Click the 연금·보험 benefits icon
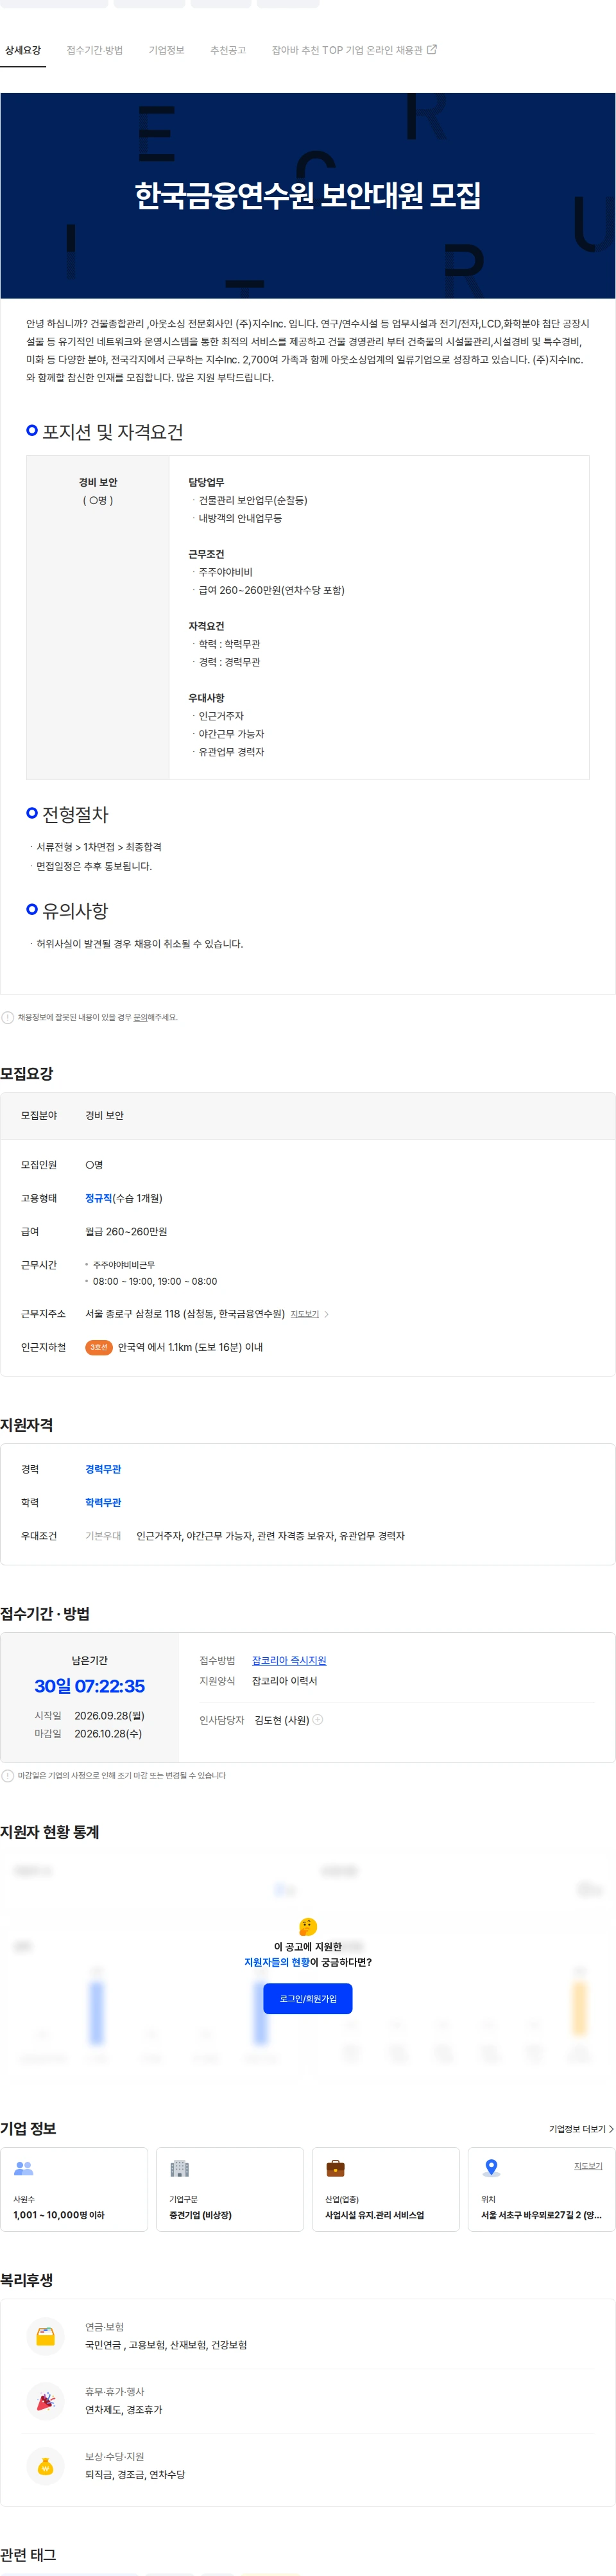Screen dimensions: 616x2576 (x=45, y=2336)
